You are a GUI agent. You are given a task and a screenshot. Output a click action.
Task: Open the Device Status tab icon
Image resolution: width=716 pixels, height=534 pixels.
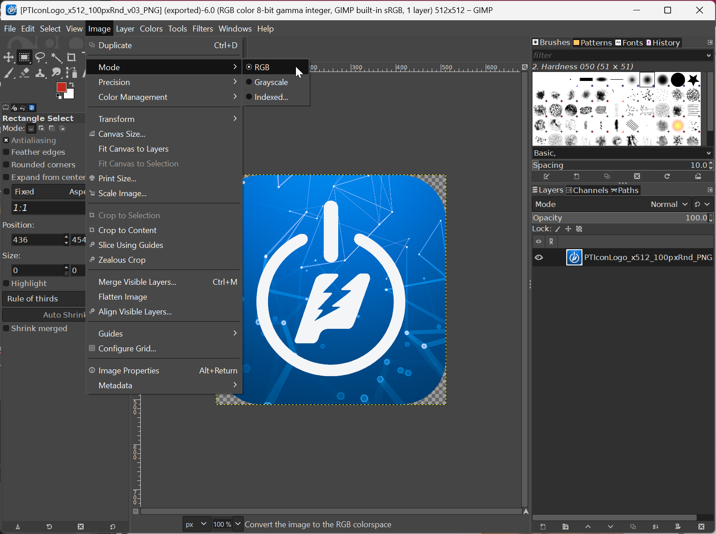[14, 108]
